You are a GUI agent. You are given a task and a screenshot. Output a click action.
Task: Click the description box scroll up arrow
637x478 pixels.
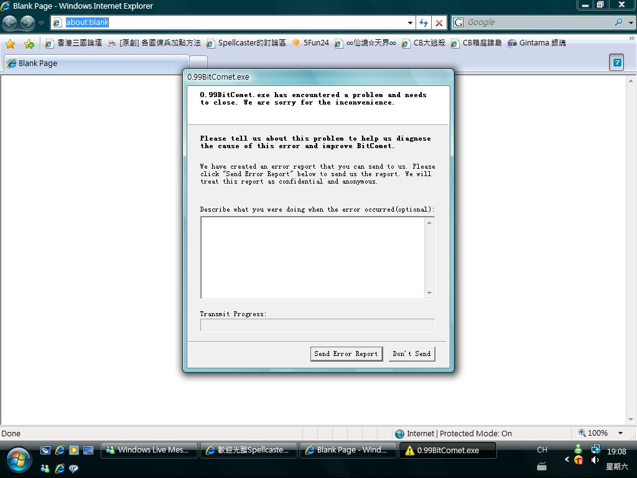point(429,222)
